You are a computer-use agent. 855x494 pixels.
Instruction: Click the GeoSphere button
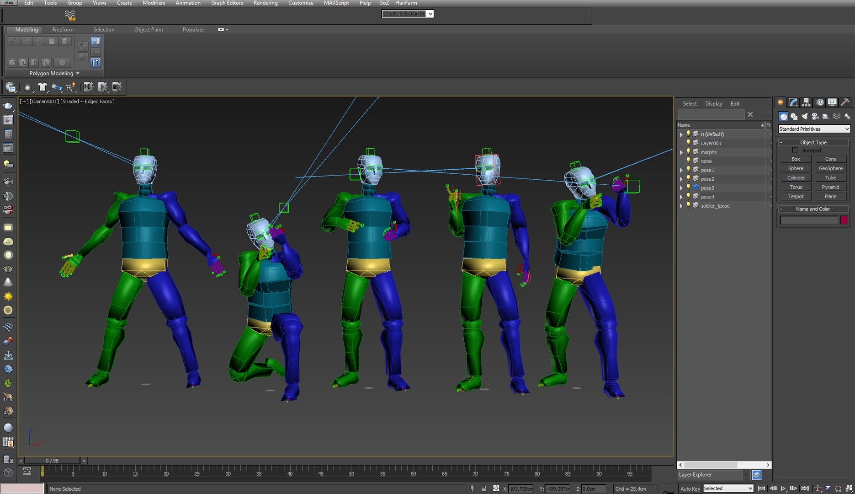(830, 168)
